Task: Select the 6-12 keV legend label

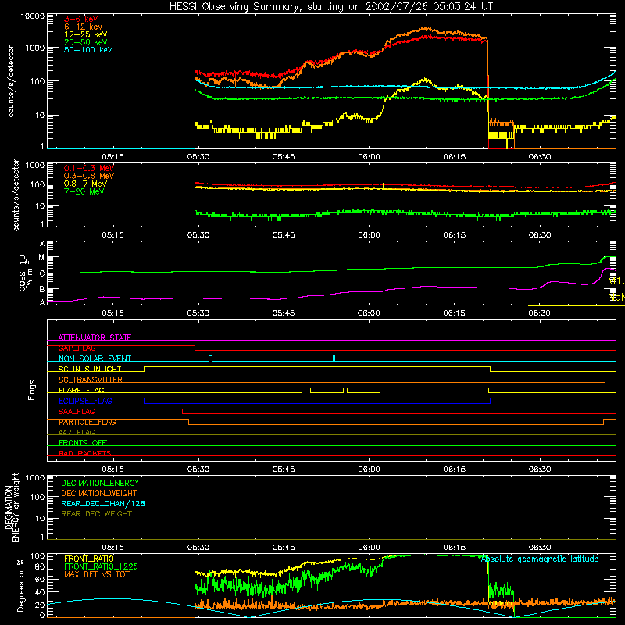Action: point(84,27)
